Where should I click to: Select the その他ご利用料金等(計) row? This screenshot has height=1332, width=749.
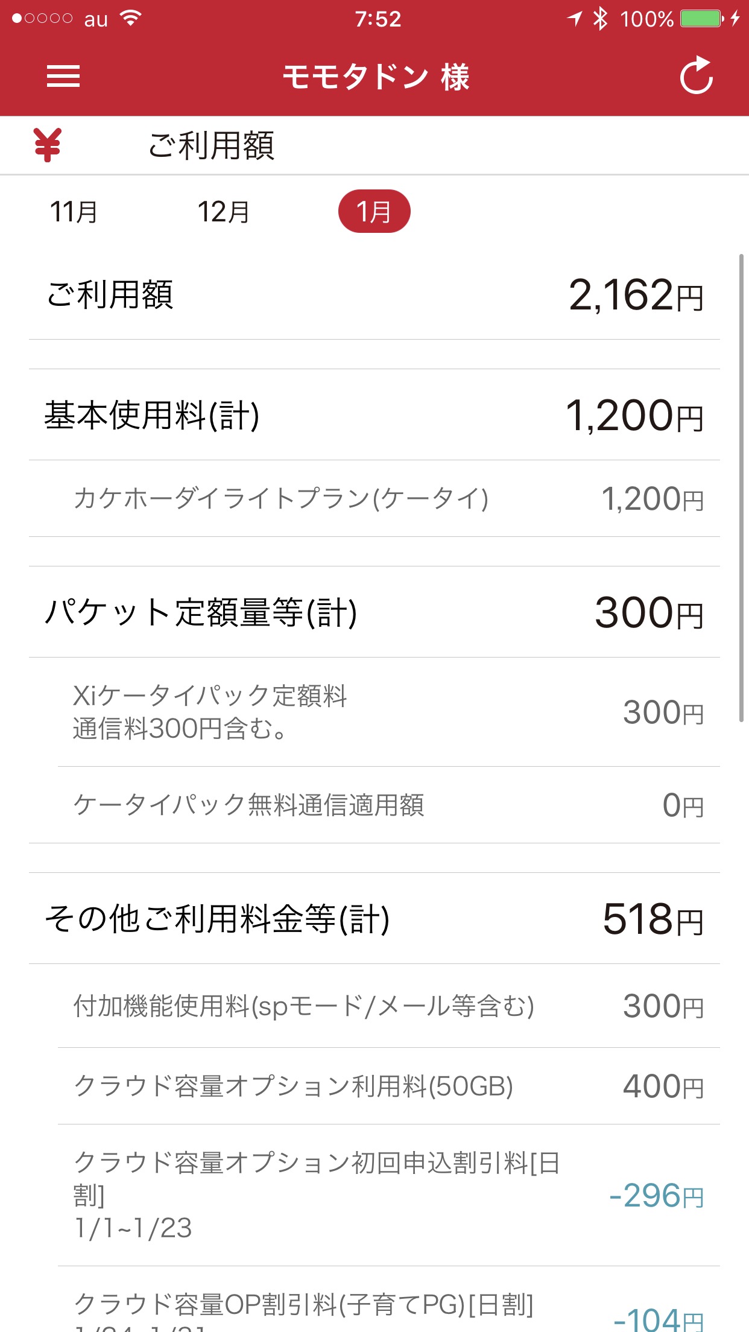pyautogui.click(x=374, y=919)
